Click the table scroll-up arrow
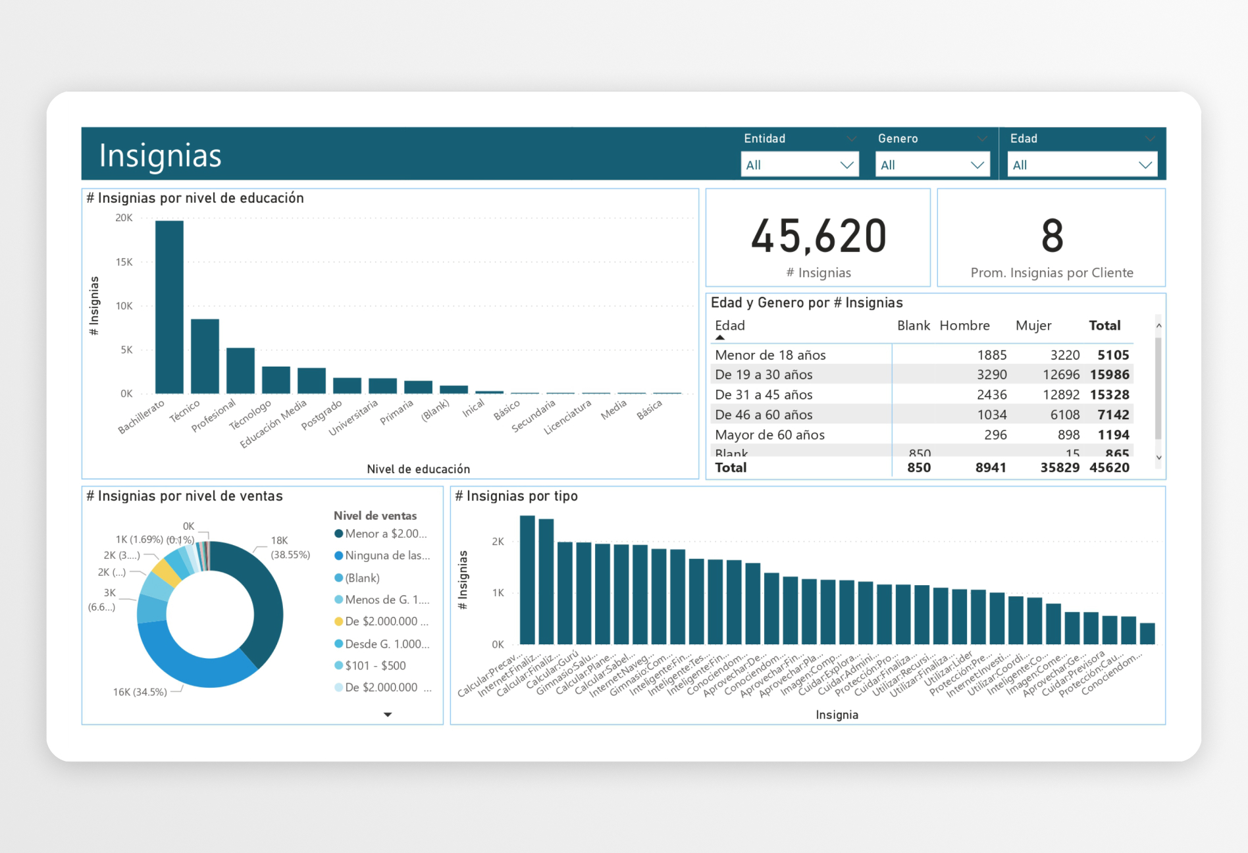 (1158, 325)
